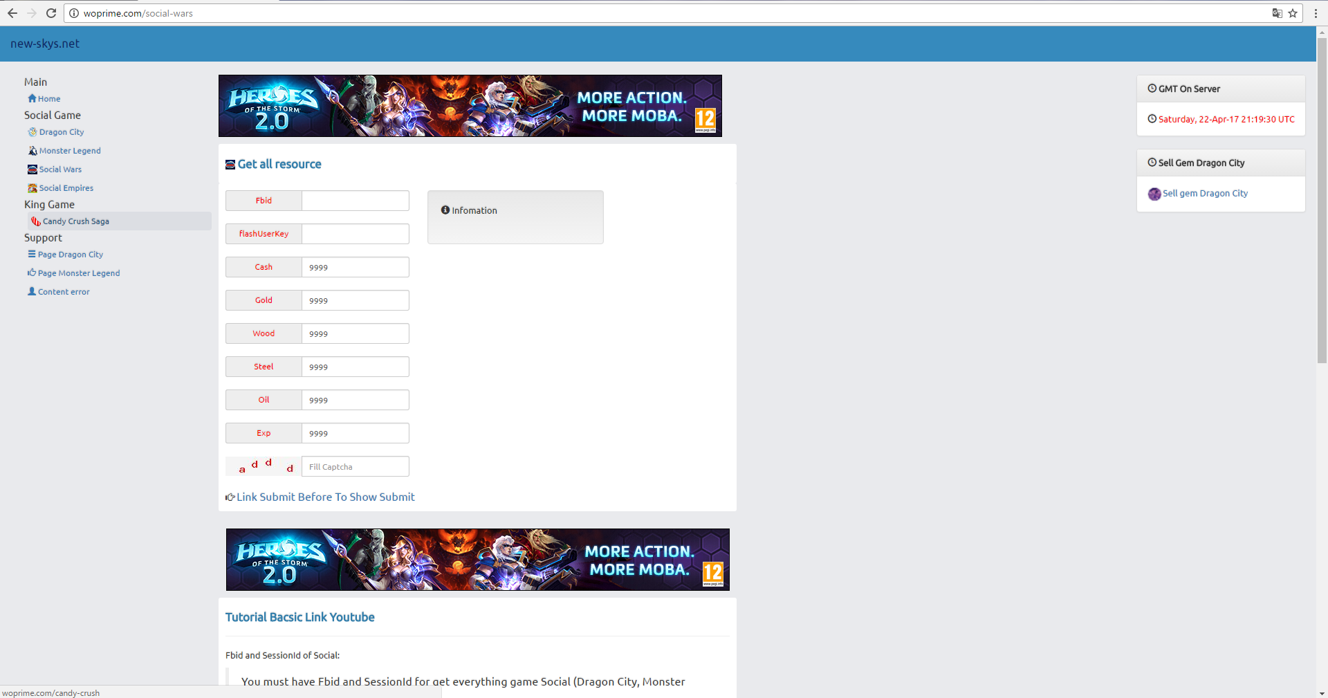This screenshot has height=698, width=1328.
Task: Open Dragon City sidebar link
Action: (x=62, y=132)
